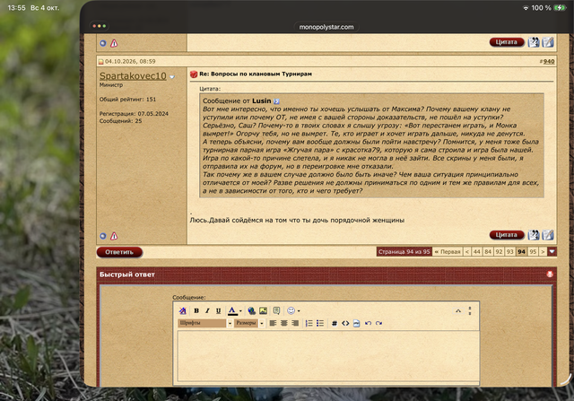Quote post #940 with the Цитата button
Screen dimensions: 574x401
[506, 235]
